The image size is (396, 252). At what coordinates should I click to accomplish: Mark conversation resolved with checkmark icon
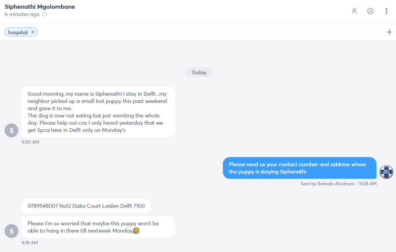(x=370, y=11)
